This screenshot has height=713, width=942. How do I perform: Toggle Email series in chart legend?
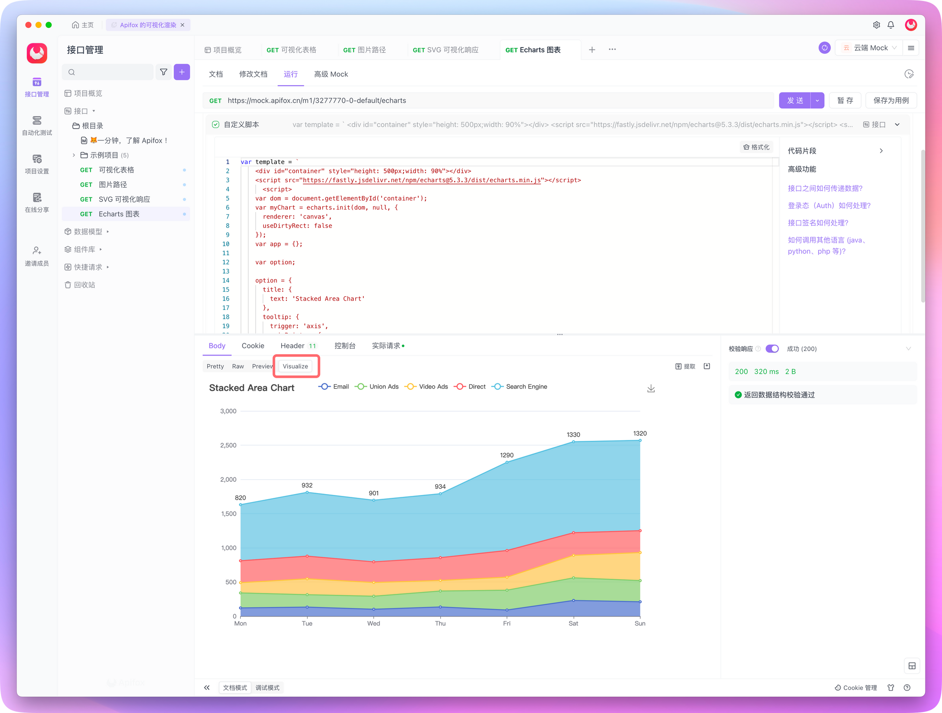[x=333, y=387]
